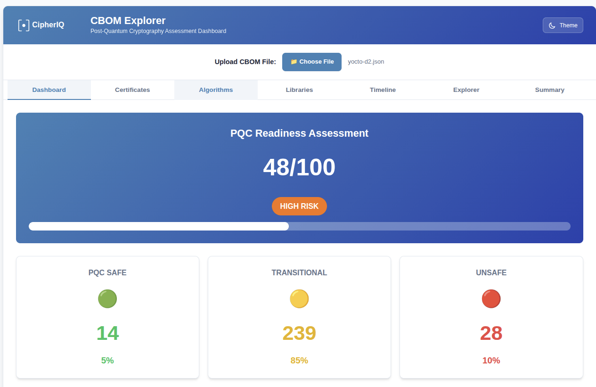Viewport: 596px width, 387px height.
Task: Click the green PQC Safe circle icon
Action: (107, 299)
